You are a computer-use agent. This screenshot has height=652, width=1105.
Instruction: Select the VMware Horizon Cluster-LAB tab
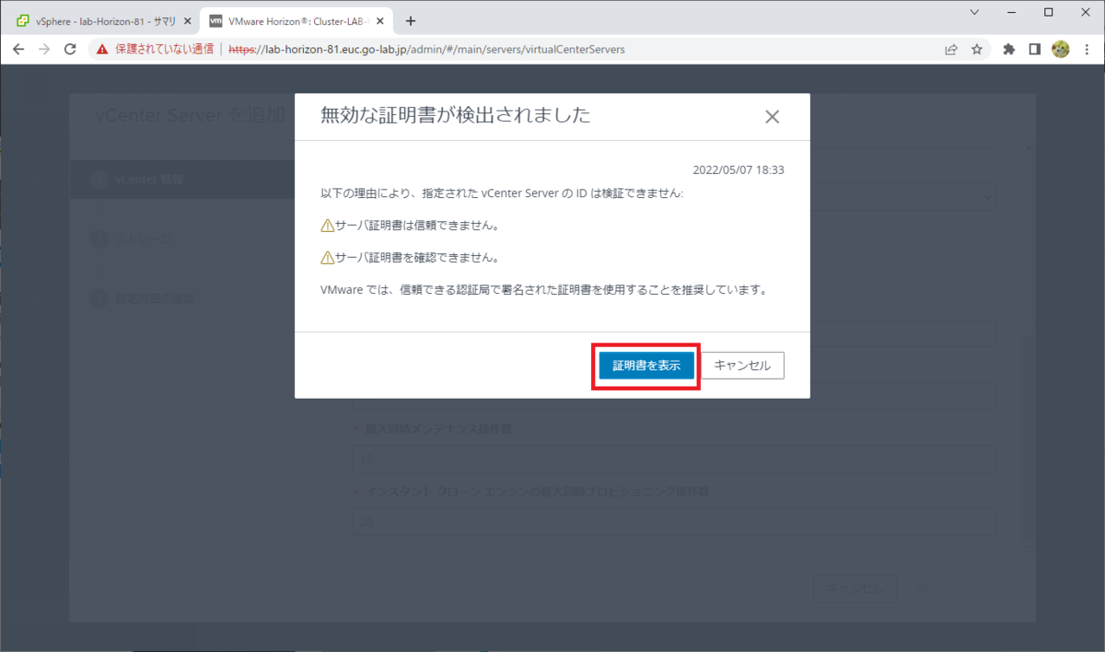point(295,21)
